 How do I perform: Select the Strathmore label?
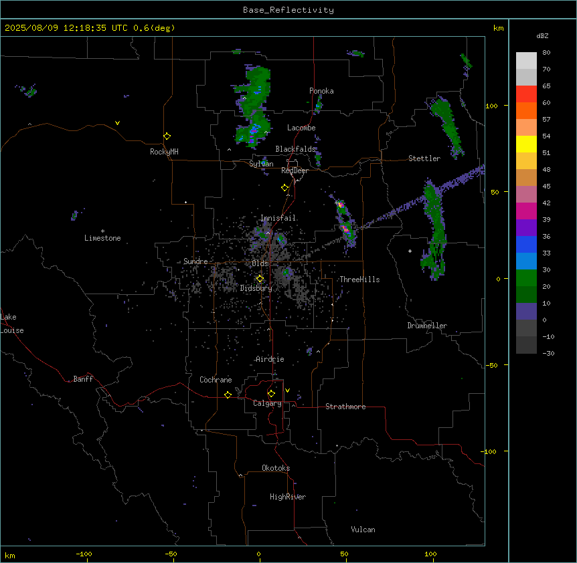(x=345, y=407)
